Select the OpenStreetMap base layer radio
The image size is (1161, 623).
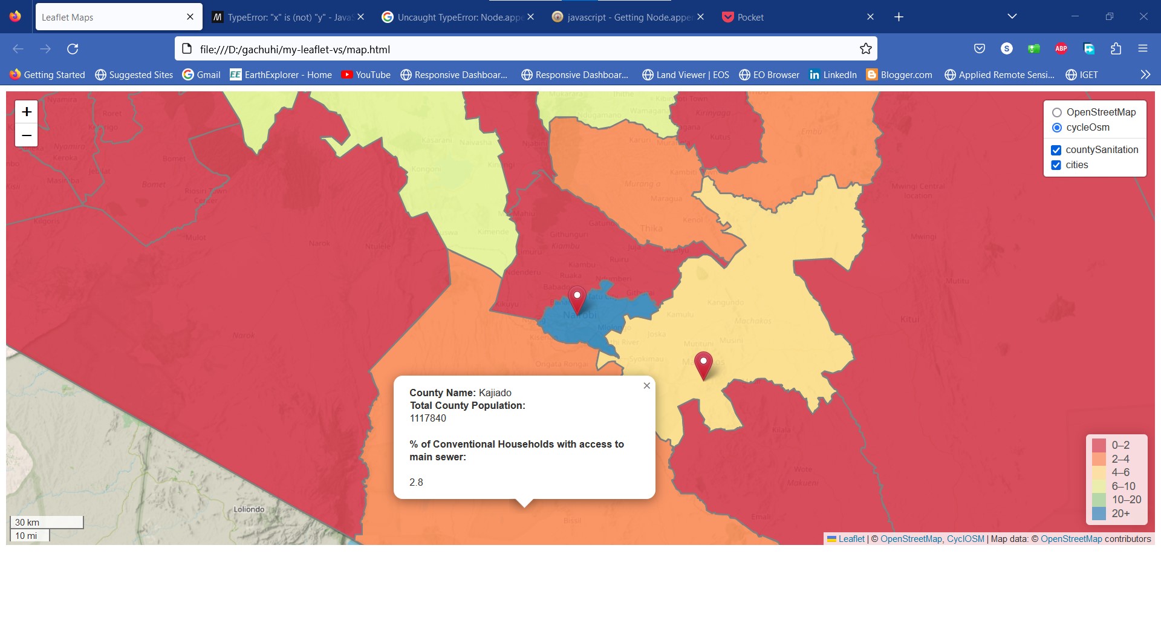click(x=1057, y=113)
